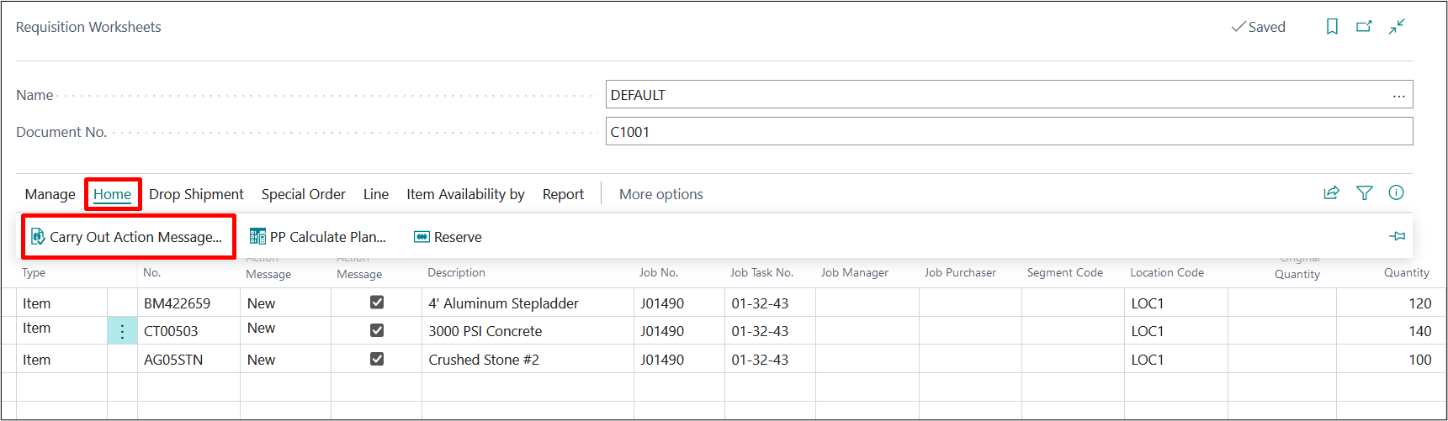The width and height of the screenshot is (1448, 421).
Task: Open row options for CT00503 line
Action: 122,331
